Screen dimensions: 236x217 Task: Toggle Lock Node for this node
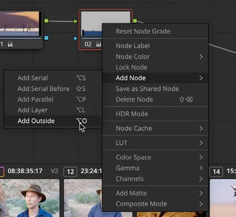pyautogui.click(x=155, y=67)
